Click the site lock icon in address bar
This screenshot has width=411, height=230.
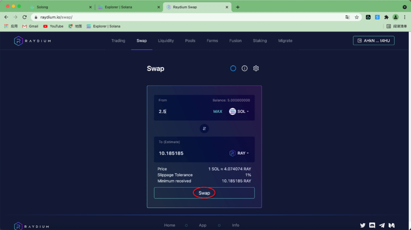click(36, 17)
